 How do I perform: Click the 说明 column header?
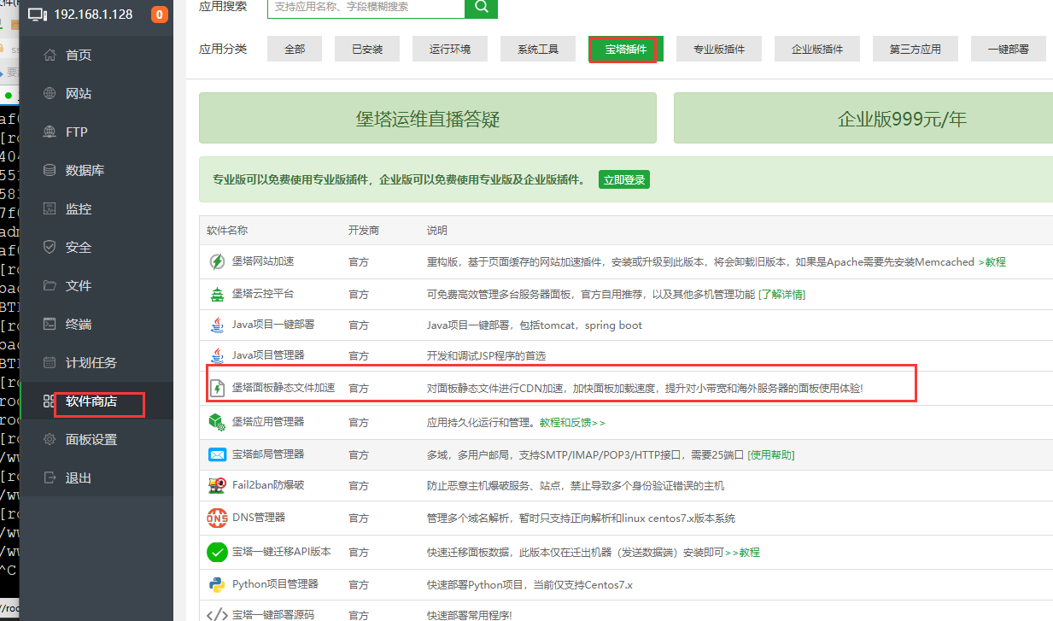click(x=437, y=231)
